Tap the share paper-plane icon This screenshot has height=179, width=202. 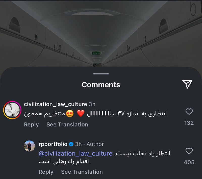point(187,84)
